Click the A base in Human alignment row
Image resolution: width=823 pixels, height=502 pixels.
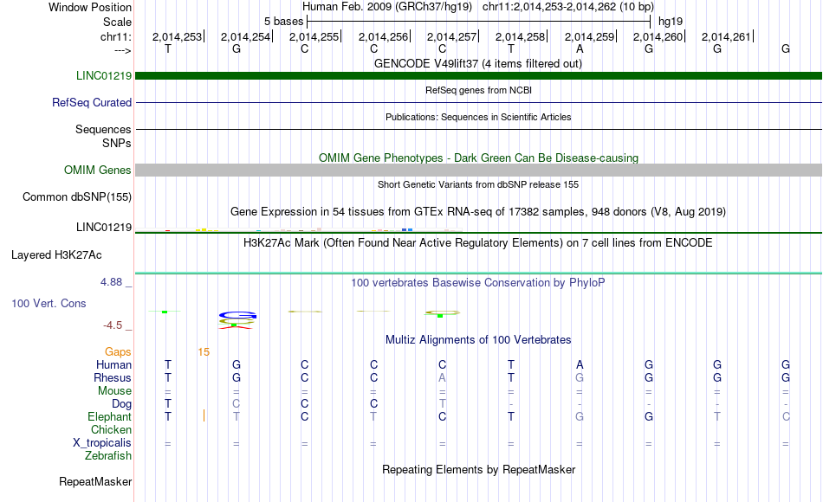pos(580,364)
